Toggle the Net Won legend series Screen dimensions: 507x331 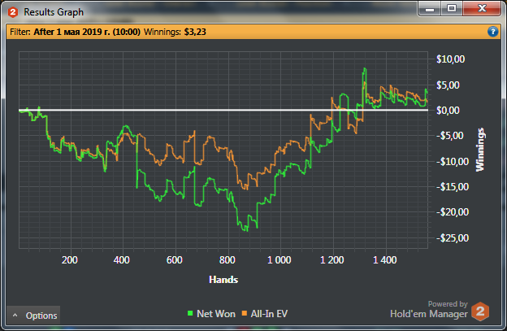tap(211, 314)
